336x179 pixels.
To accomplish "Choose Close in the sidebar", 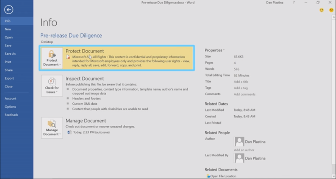I will coord(17,86).
